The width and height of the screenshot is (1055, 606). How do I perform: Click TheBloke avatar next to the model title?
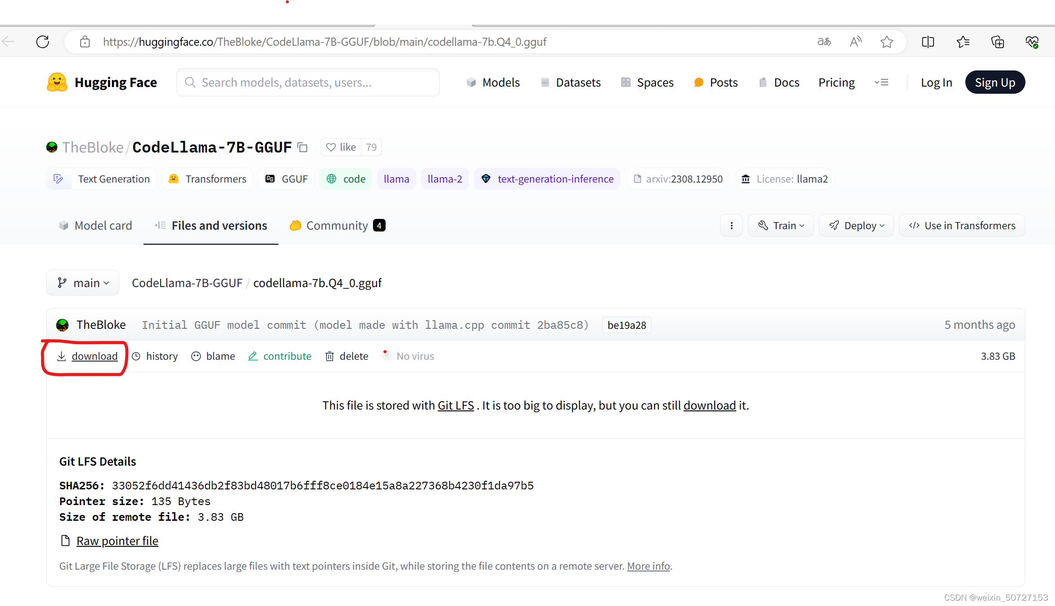pyautogui.click(x=52, y=147)
